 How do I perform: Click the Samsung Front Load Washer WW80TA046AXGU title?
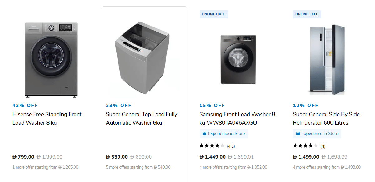[237, 118]
